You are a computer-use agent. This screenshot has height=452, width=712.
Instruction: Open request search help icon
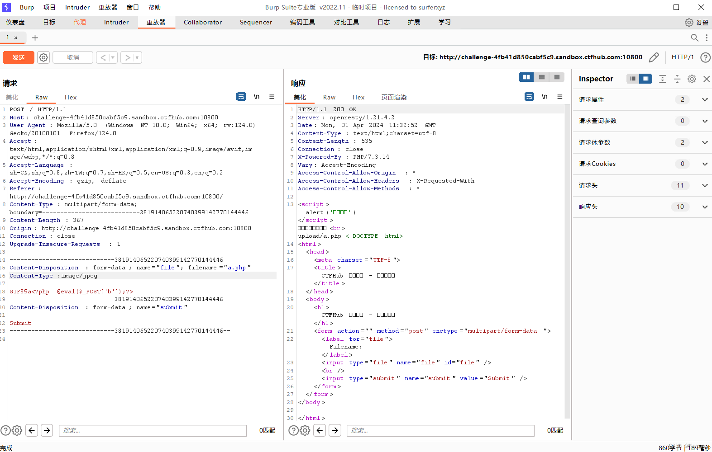point(5,430)
